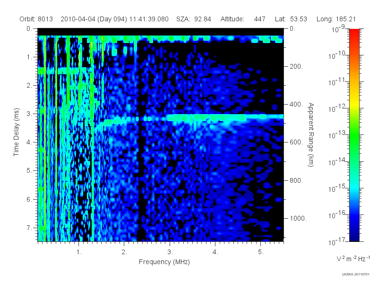This screenshot has height=284, width=378.
Task: Click the yellow region of the color bar
Action: (354, 103)
